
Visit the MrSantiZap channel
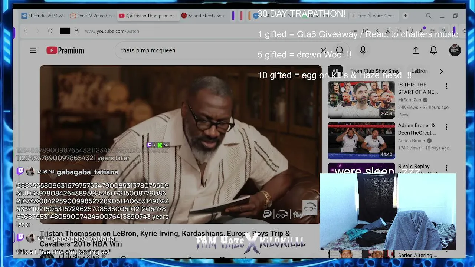410,100
